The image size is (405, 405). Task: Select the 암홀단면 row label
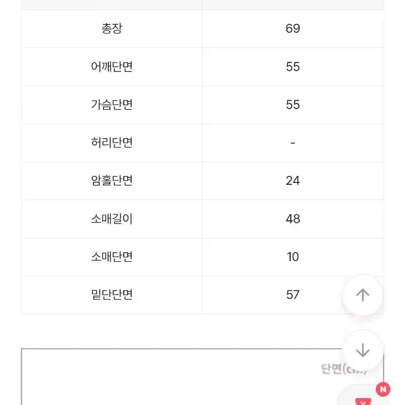[x=112, y=180]
